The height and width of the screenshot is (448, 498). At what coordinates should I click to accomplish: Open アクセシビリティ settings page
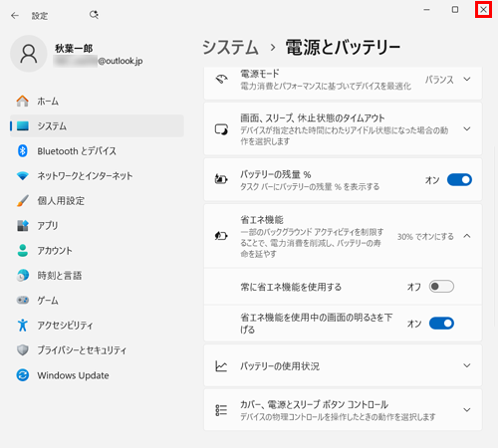(x=97, y=326)
